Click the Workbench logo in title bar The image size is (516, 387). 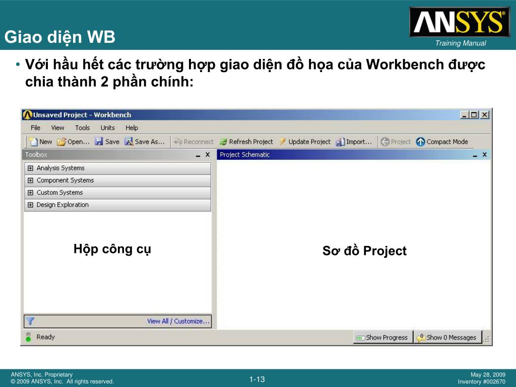[x=28, y=115]
